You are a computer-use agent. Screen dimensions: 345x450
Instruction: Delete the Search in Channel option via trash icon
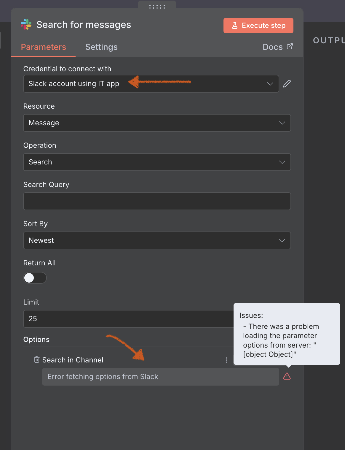pyautogui.click(x=37, y=360)
